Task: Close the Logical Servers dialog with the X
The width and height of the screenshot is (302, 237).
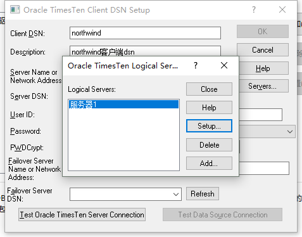Action: 224,65
